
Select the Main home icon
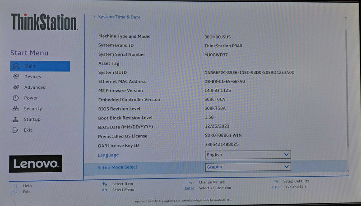click(x=16, y=66)
